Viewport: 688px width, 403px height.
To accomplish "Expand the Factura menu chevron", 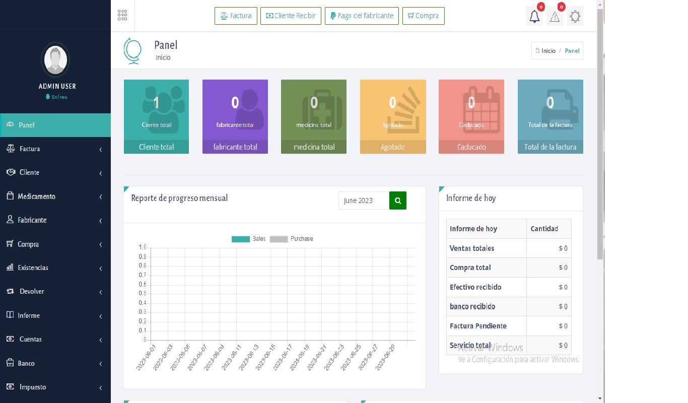I will (101, 150).
